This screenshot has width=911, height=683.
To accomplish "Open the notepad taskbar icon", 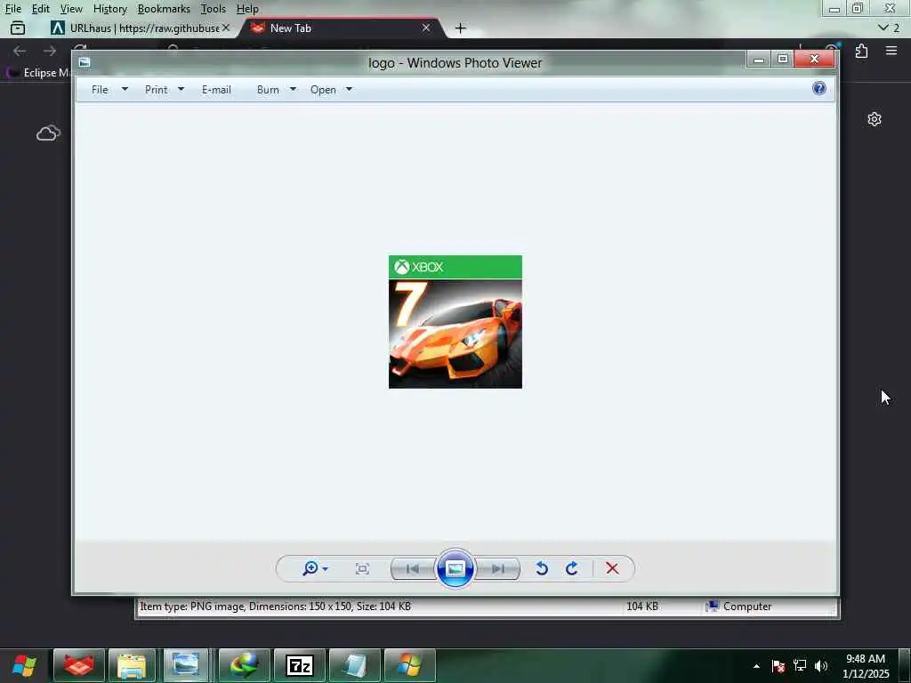I will tap(354, 665).
